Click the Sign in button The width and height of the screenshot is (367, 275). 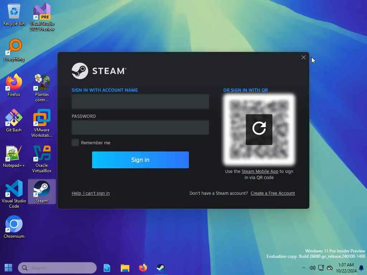click(140, 160)
